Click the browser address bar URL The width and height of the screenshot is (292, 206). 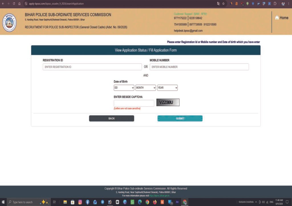[x=56, y=3]
